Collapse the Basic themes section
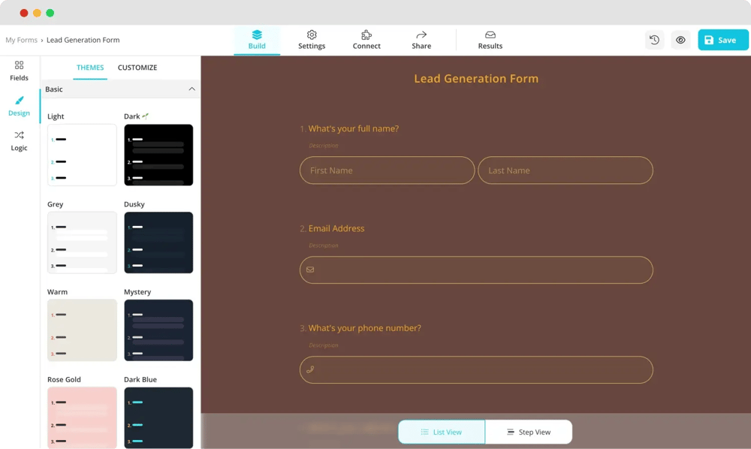 pos(192,89)
